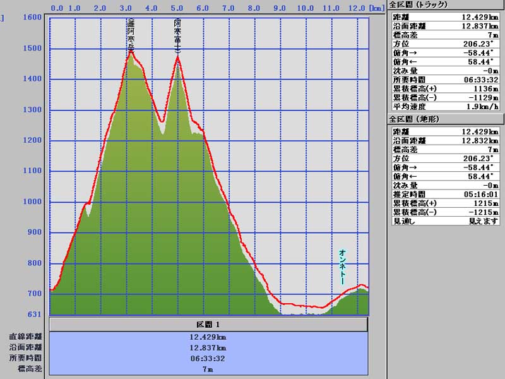Select the 標高差 7m row in bottom table
The image size is (505, 379).
coord(208,368)
